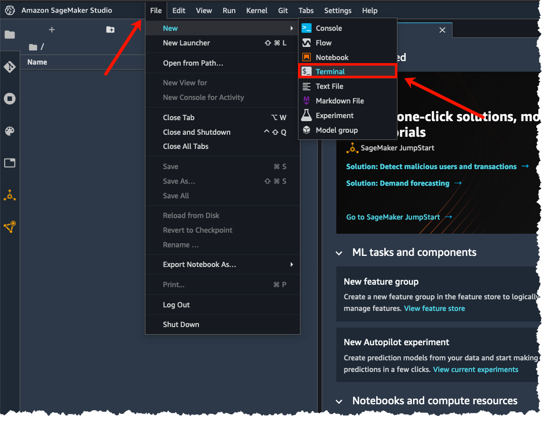This screenshot has height=428, width=554.
Task: Click View feature store link
Action: 434,309
